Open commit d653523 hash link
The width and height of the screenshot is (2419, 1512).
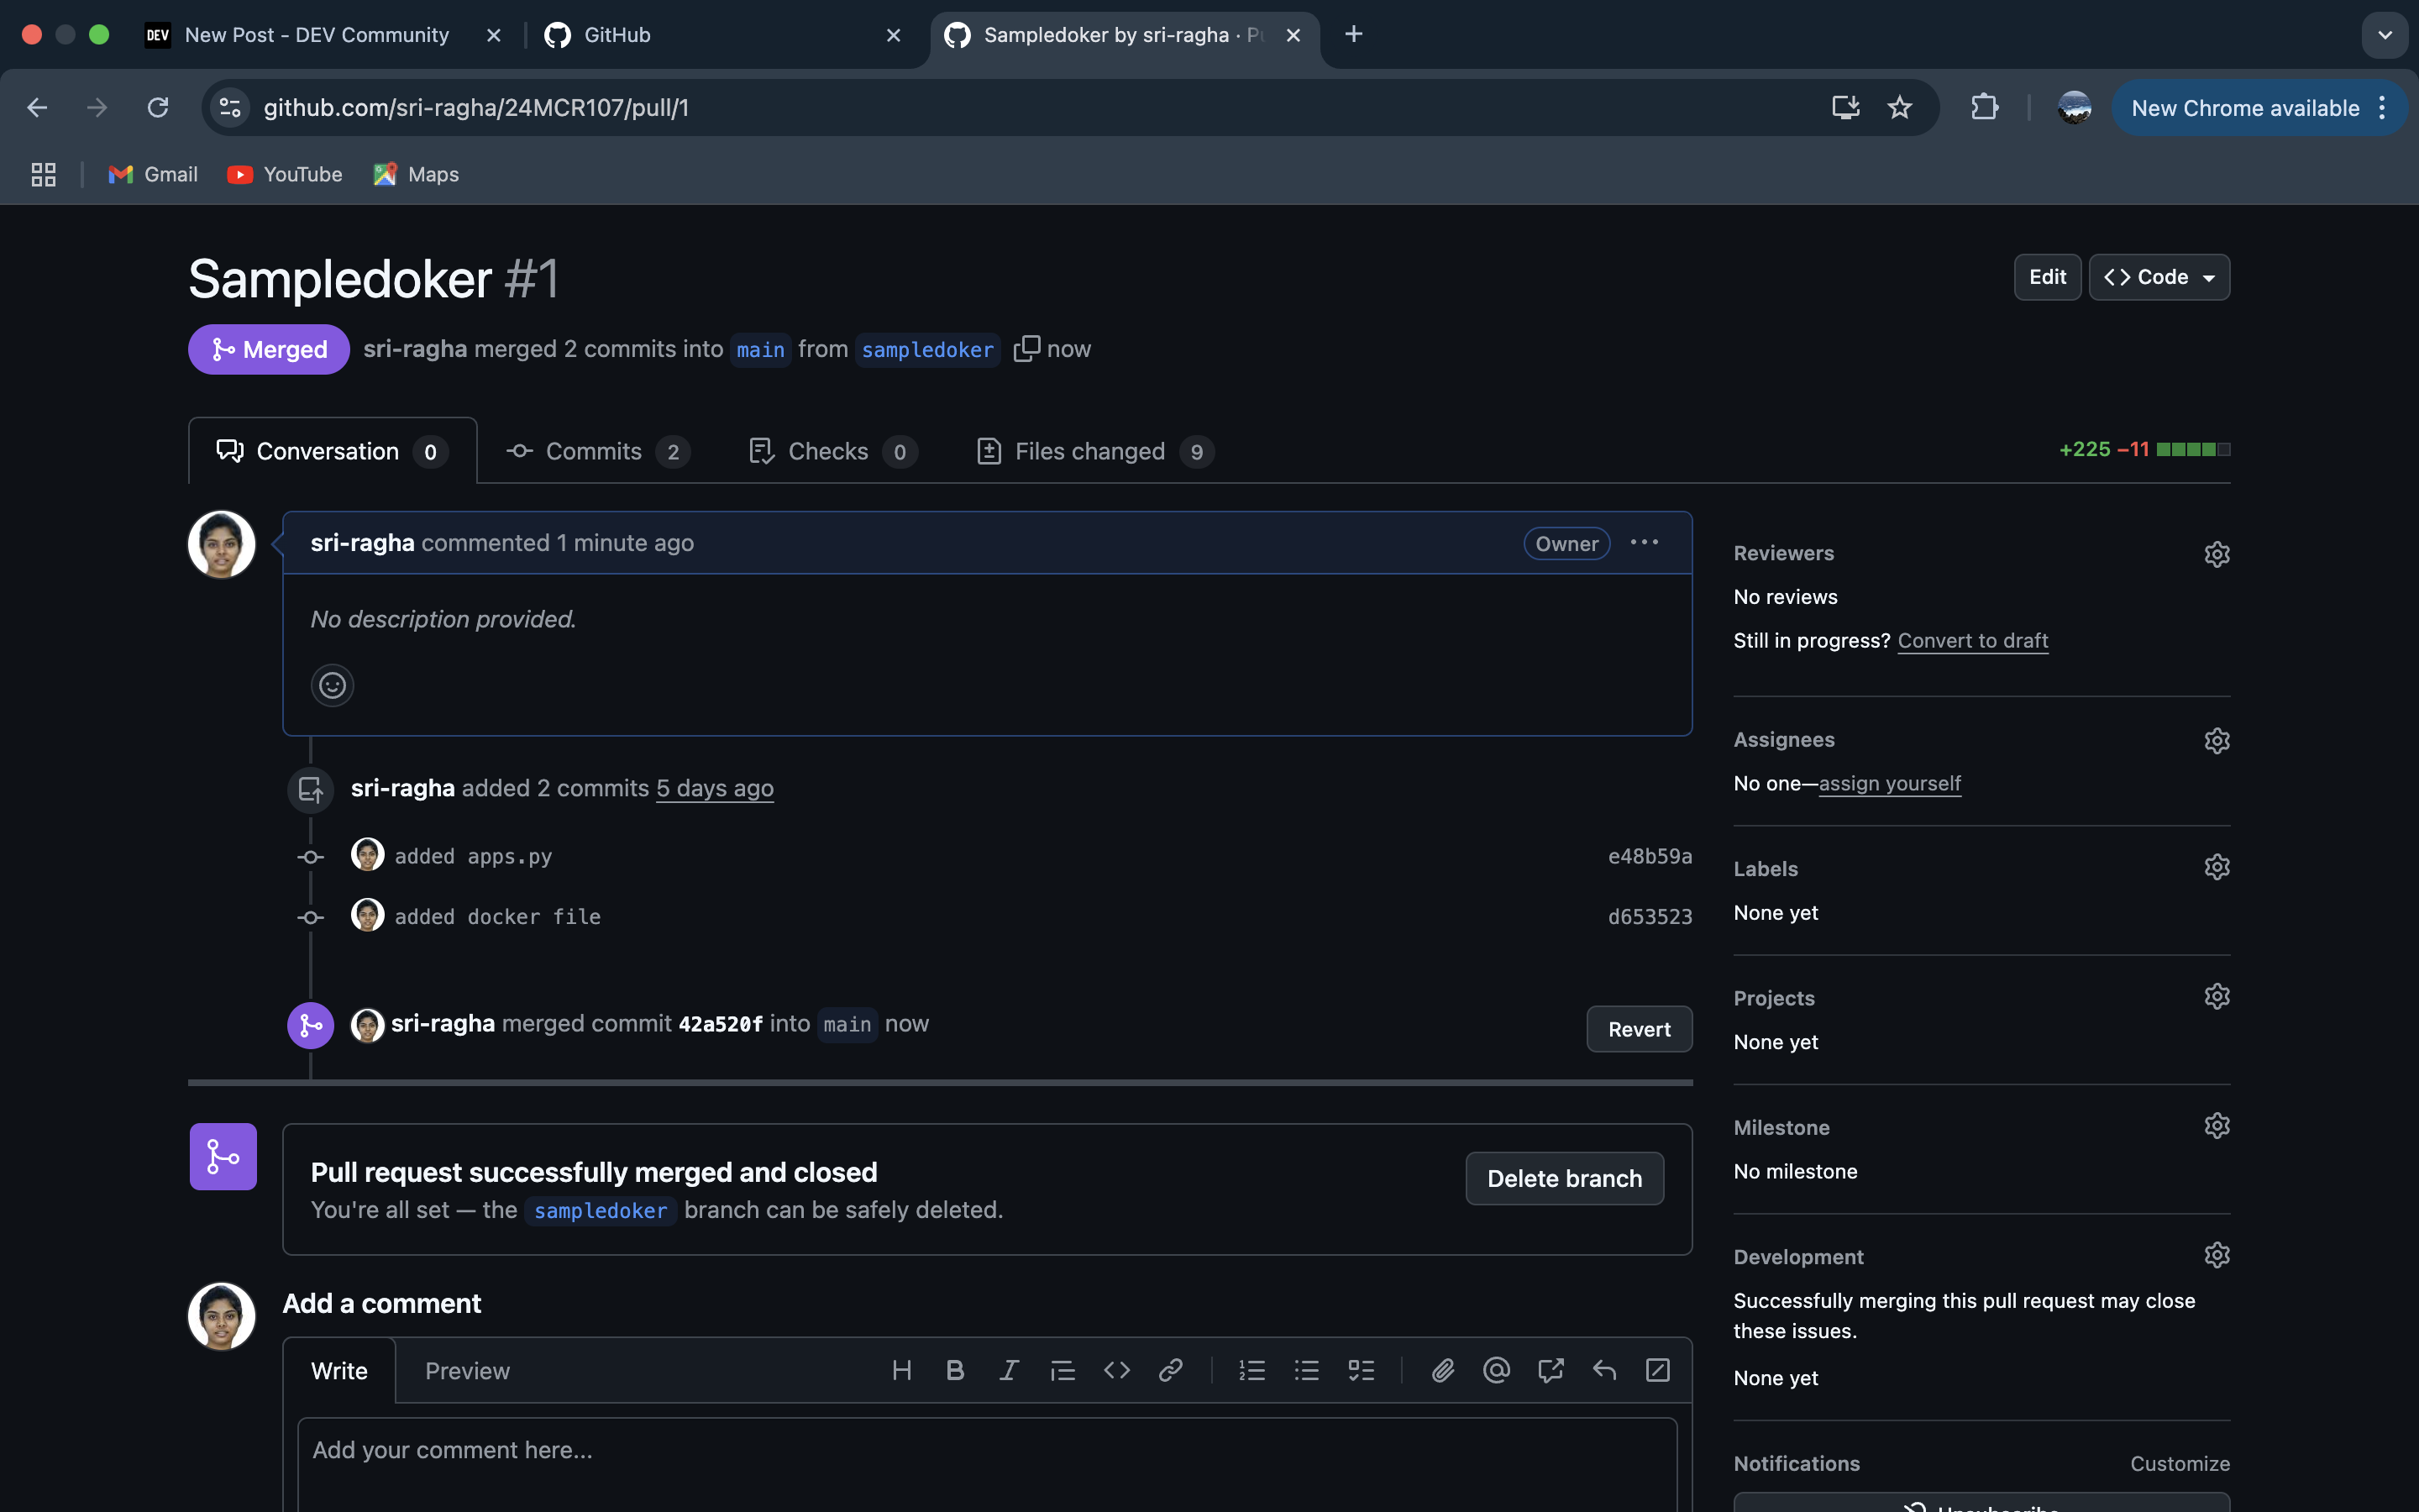1650,916
